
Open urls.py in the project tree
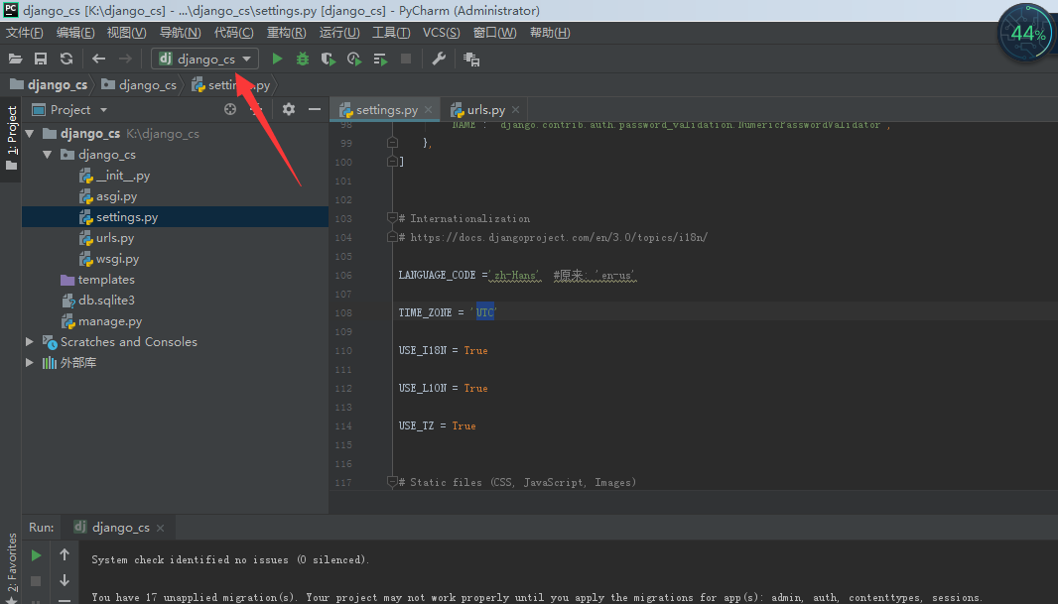(x=115, y=238)
